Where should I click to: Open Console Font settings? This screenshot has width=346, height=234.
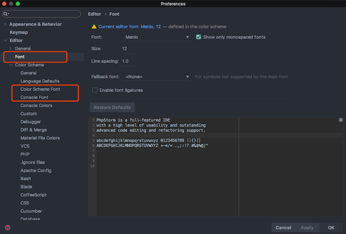click(34, 97)
